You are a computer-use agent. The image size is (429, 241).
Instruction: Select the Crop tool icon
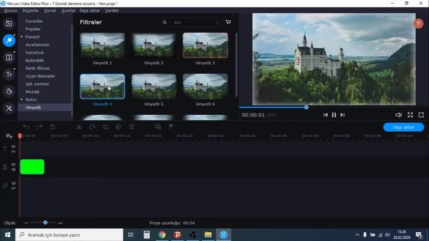click(105, 127)
